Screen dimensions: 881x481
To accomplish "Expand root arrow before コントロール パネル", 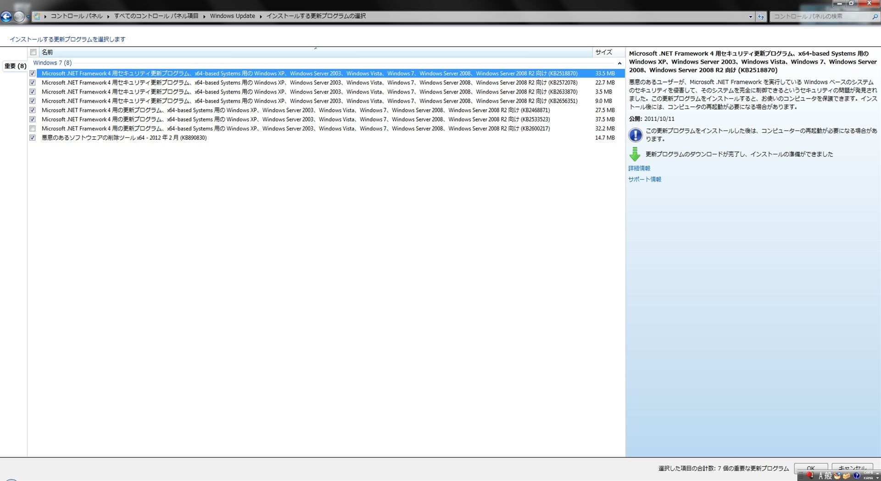I will point(45,16).
